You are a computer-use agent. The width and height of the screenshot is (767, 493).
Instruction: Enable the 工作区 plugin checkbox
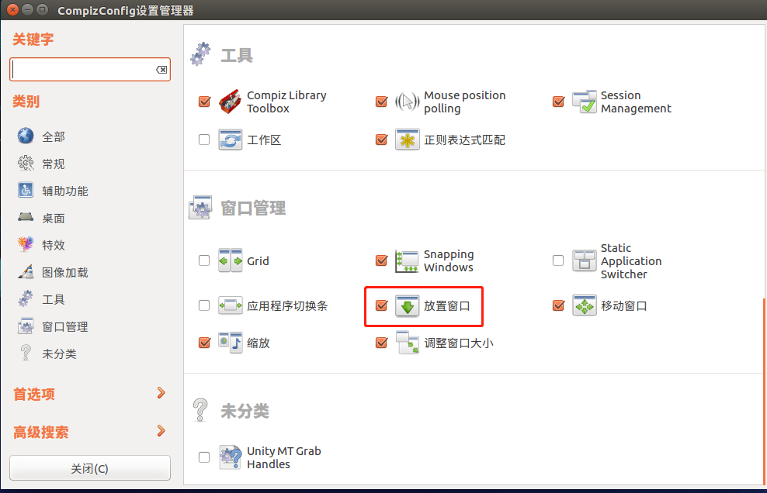coord(204,140)
